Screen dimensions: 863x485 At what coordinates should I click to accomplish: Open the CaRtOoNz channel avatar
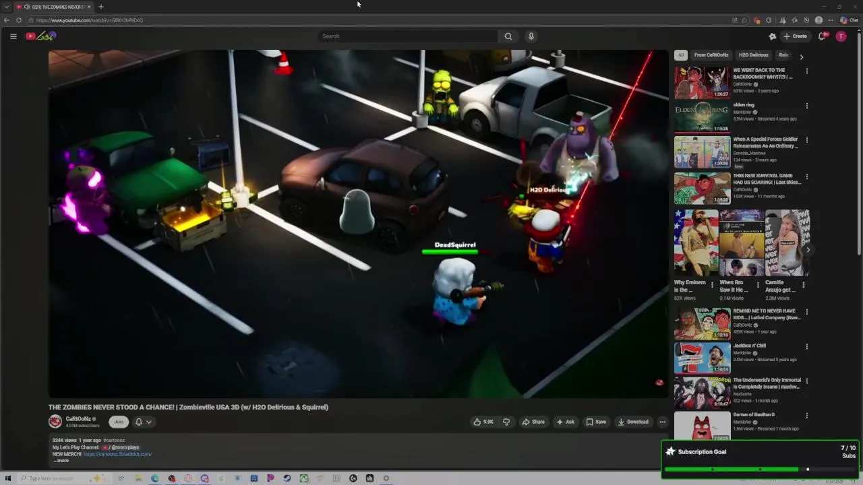click(x=55, y=422)
